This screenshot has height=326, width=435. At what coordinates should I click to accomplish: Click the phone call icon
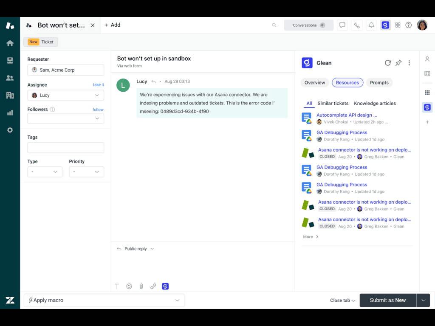pyautogui.click(x=356, y=25)
